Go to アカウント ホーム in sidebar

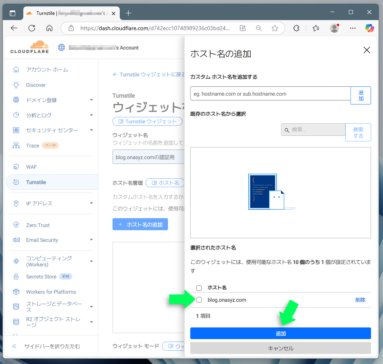tap(47, 70)
